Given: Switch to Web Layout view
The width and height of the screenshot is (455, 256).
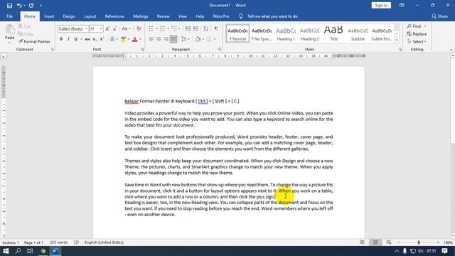Looking at the screenshot, I should [x=389, y=242].
